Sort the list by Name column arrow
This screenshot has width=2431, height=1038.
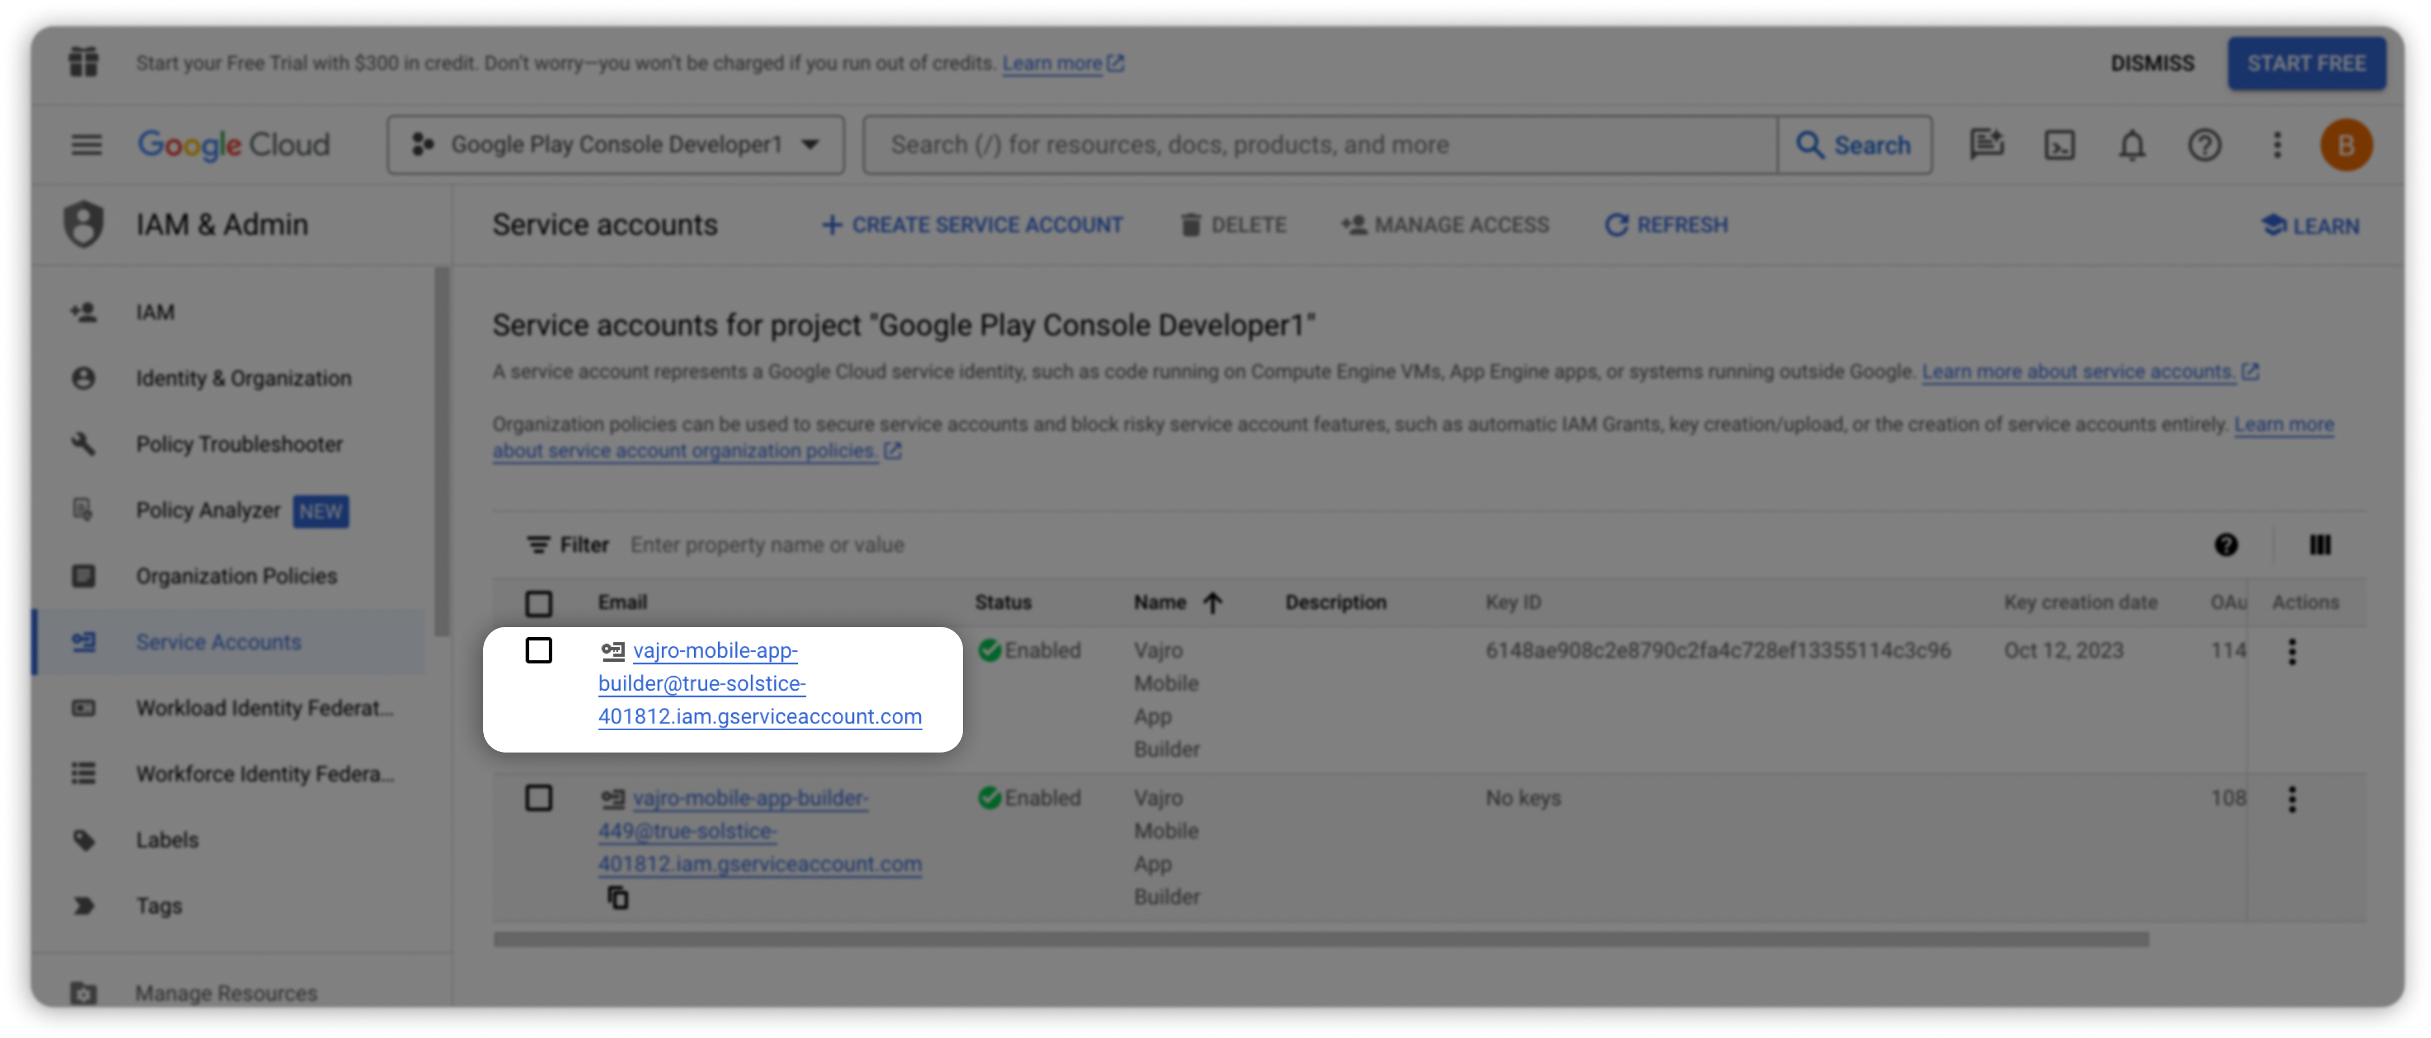pyautogui.click(x=1214, y=602)
